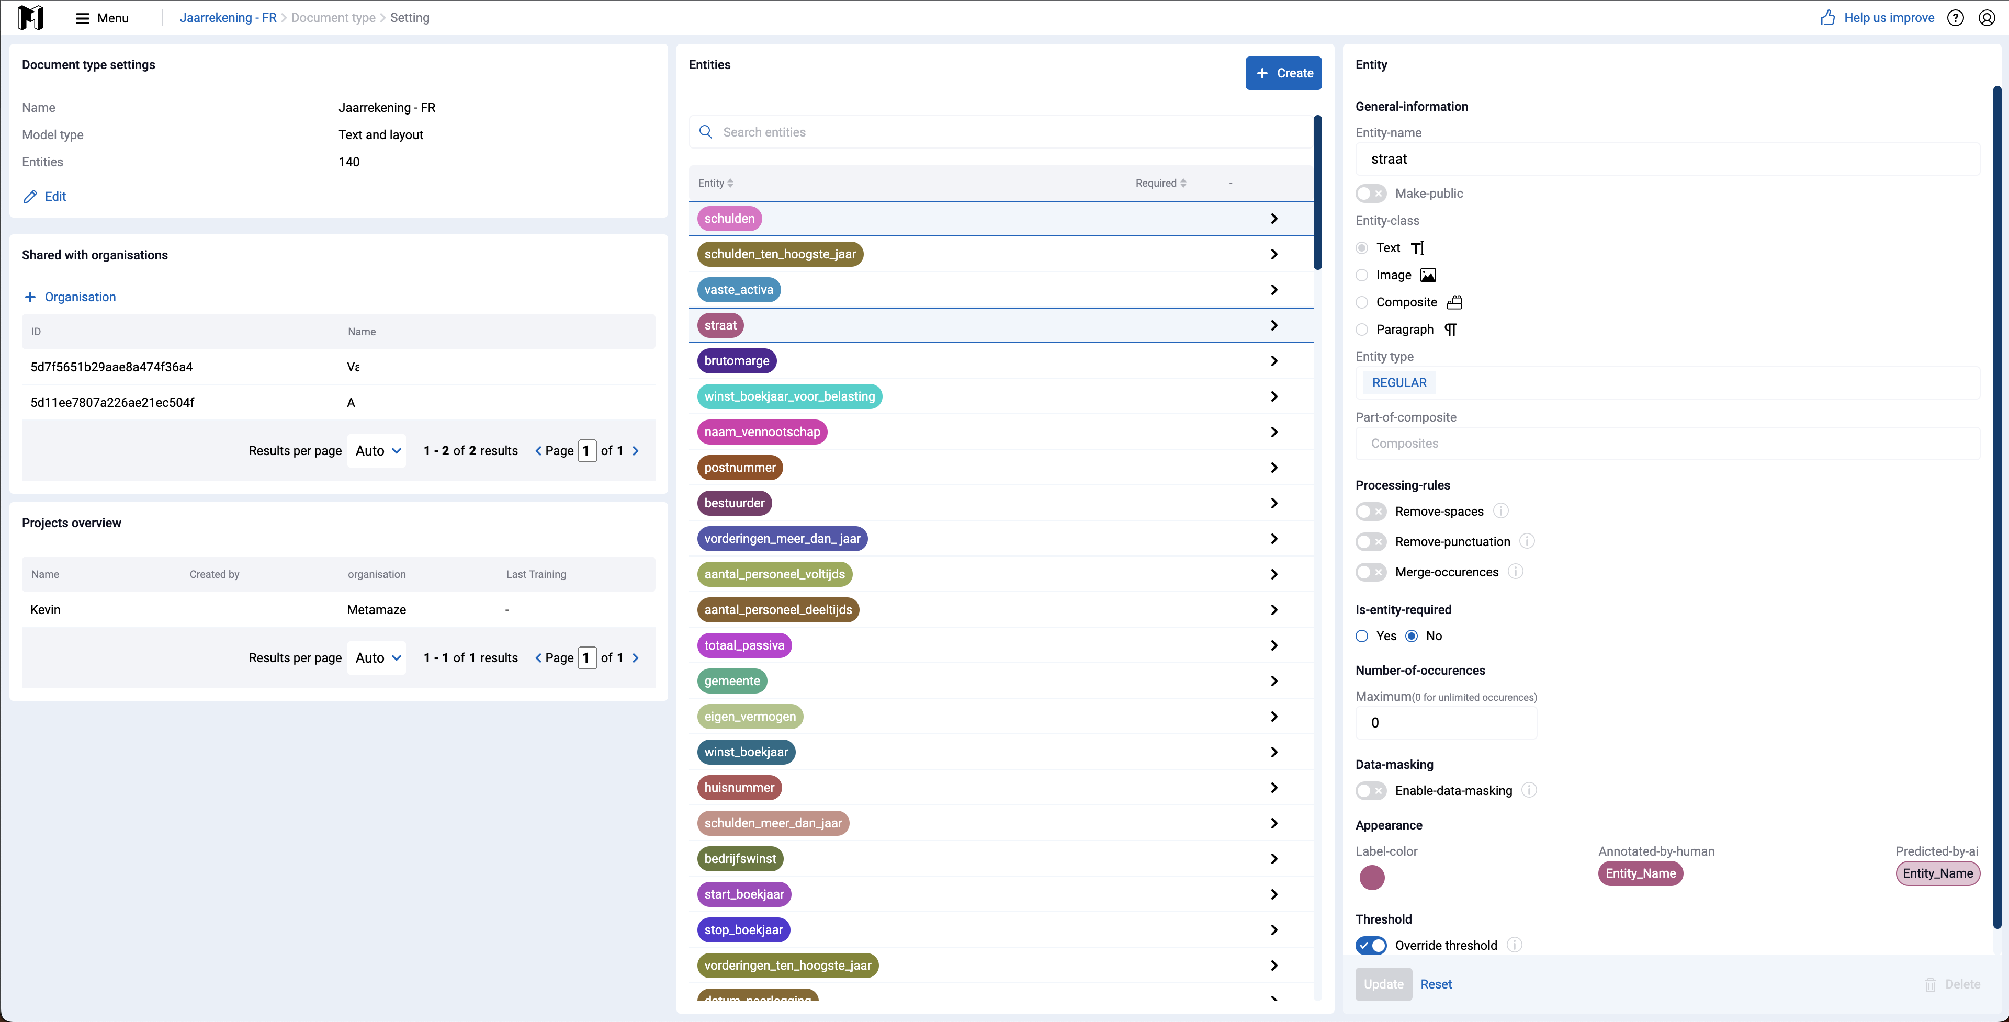
Task: Click info icon next to Override threshold
Action: [x=1515, y=946]
